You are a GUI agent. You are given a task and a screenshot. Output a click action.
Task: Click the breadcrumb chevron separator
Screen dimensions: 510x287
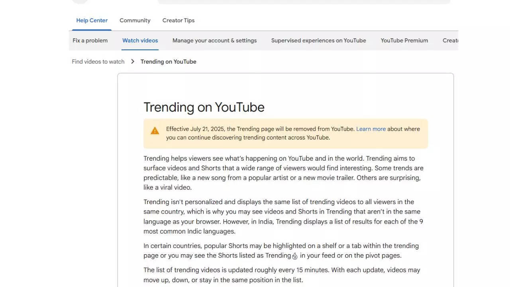(x=132, y=61)
